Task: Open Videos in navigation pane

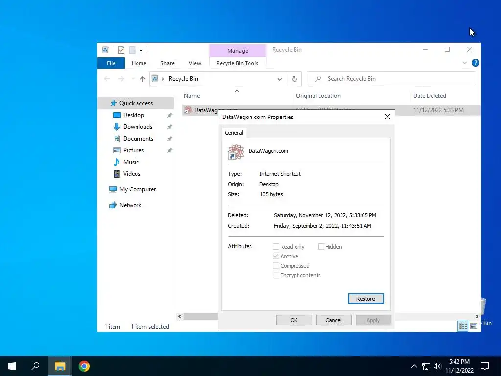Action: [132, 174]
